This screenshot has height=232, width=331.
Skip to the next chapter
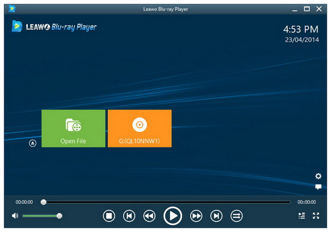[x=217, y=216]
